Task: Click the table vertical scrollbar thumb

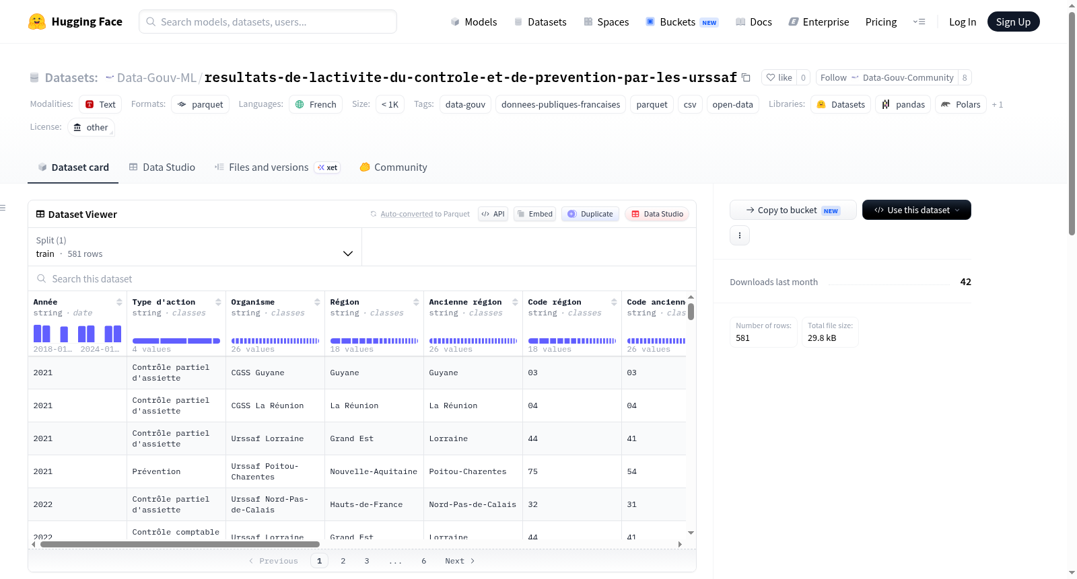Action: coord(691,312)
